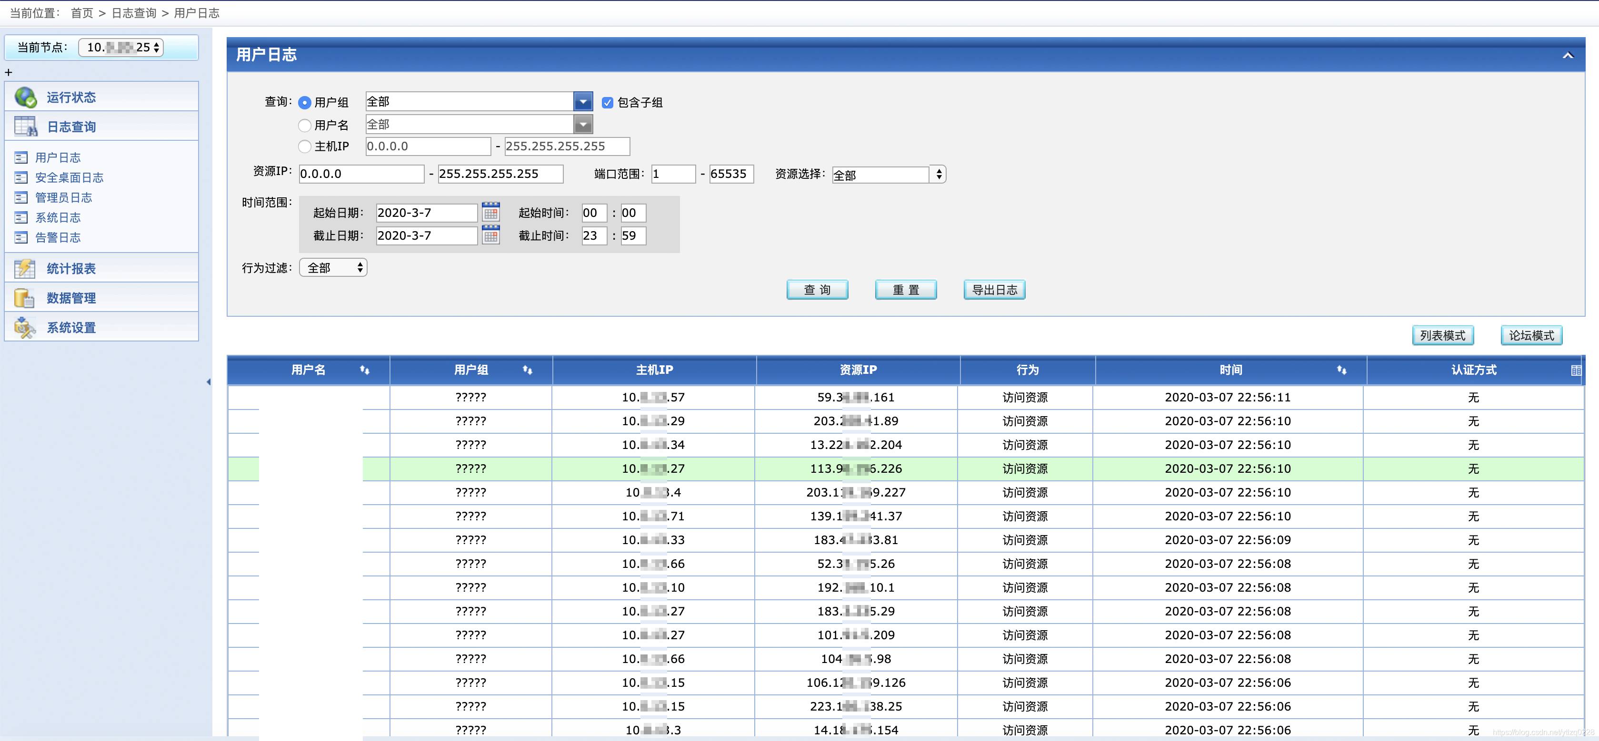Click the 统计报表 chart icon

[25, 268]
